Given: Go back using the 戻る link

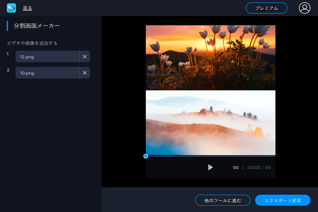Looking at the screenshot, I should (x=27, y=8).
